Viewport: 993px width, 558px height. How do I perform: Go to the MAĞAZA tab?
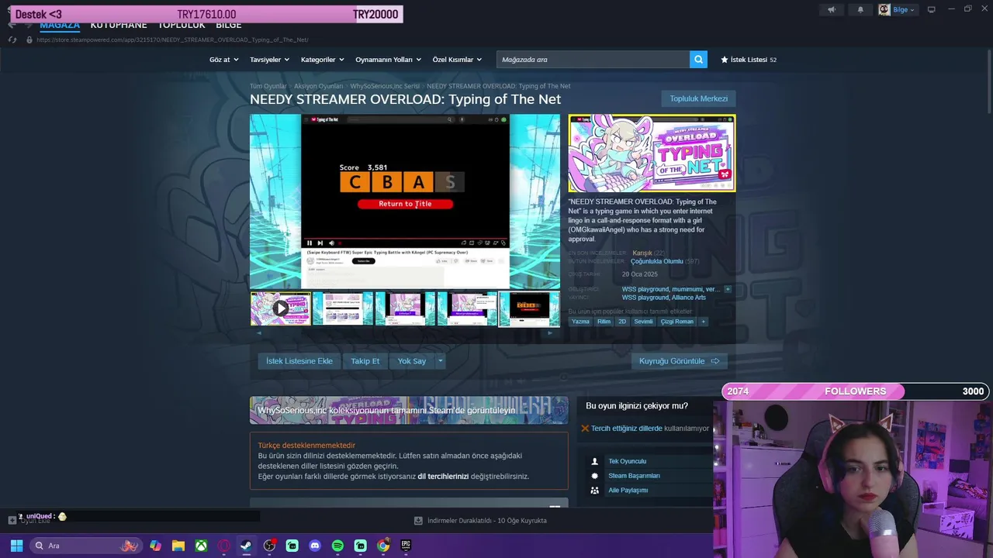click(x=60, y=25)
